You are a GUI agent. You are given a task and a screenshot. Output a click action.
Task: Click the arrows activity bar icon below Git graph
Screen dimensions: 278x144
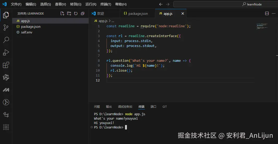pyautogui.click(x=6, y=115)
